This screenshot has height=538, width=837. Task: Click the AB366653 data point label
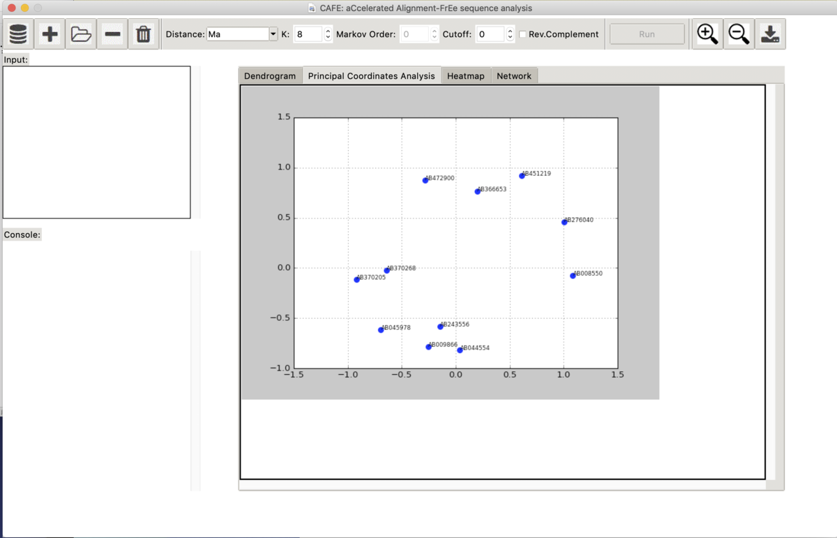(x=492, y=189)
